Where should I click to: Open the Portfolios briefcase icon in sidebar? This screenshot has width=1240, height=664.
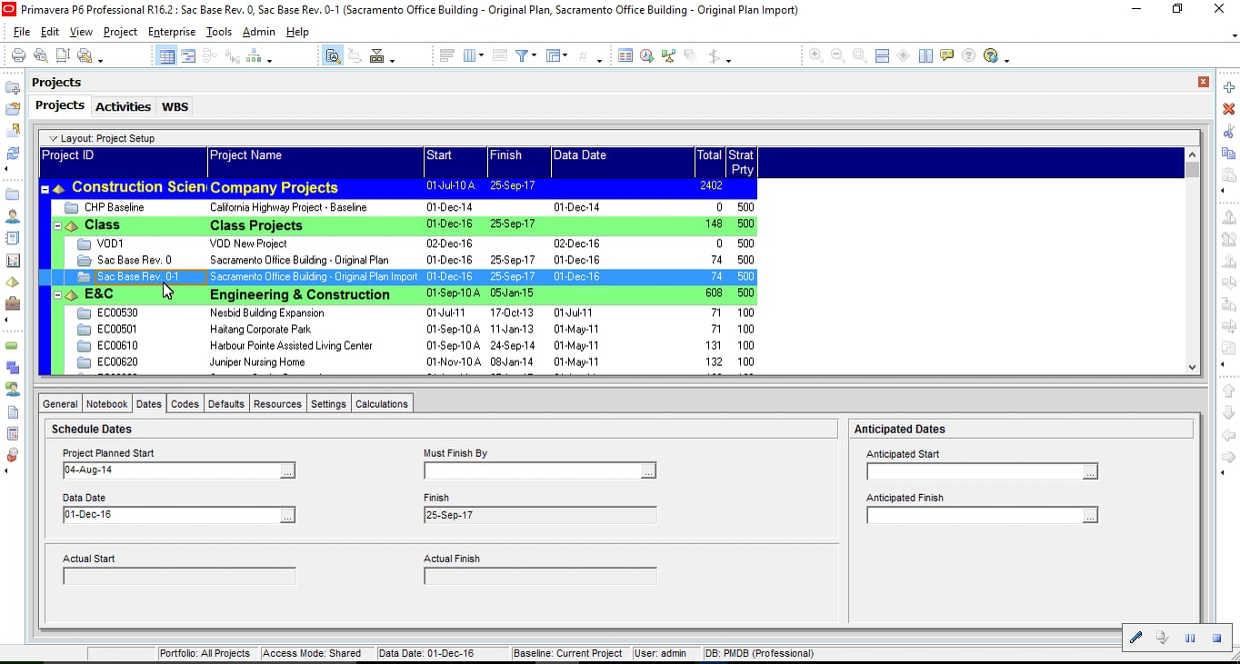click(13, 303)
